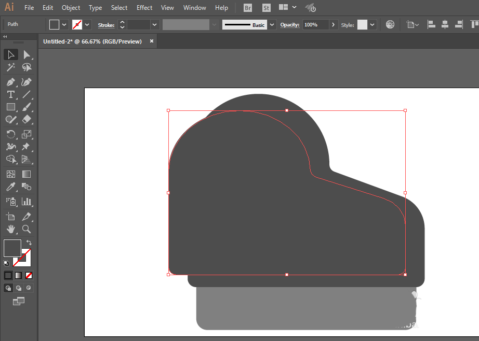Activate the Scale tool

coord(26,134)
